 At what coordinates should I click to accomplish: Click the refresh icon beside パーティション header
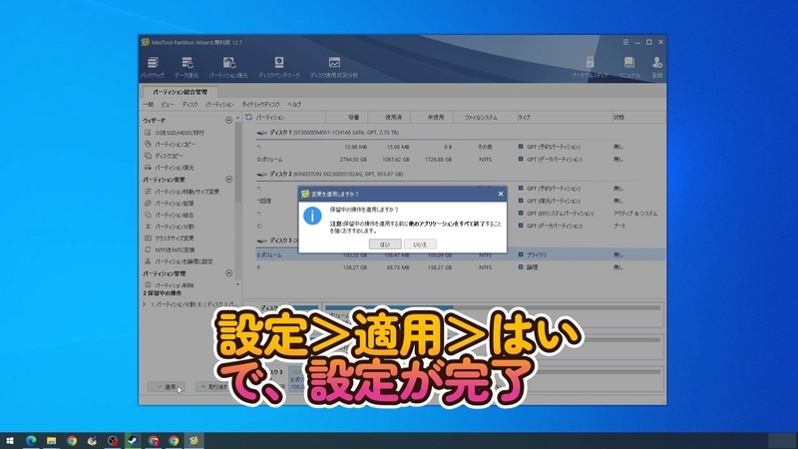248,117
